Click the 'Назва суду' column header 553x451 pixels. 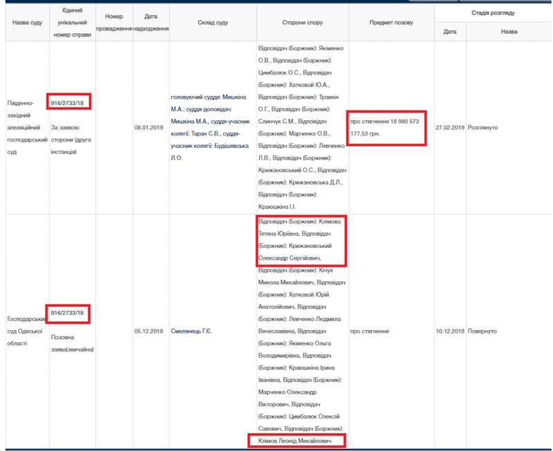[x=27, y=23]
